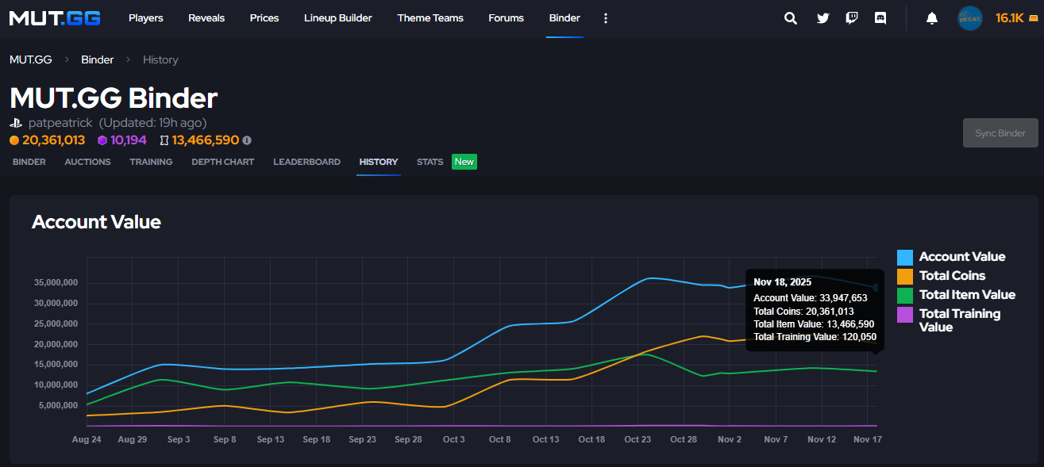Go to Binder breadcrumb link
The width and height of the screenshot is (1044, 467).
click(x=97, y=59)
